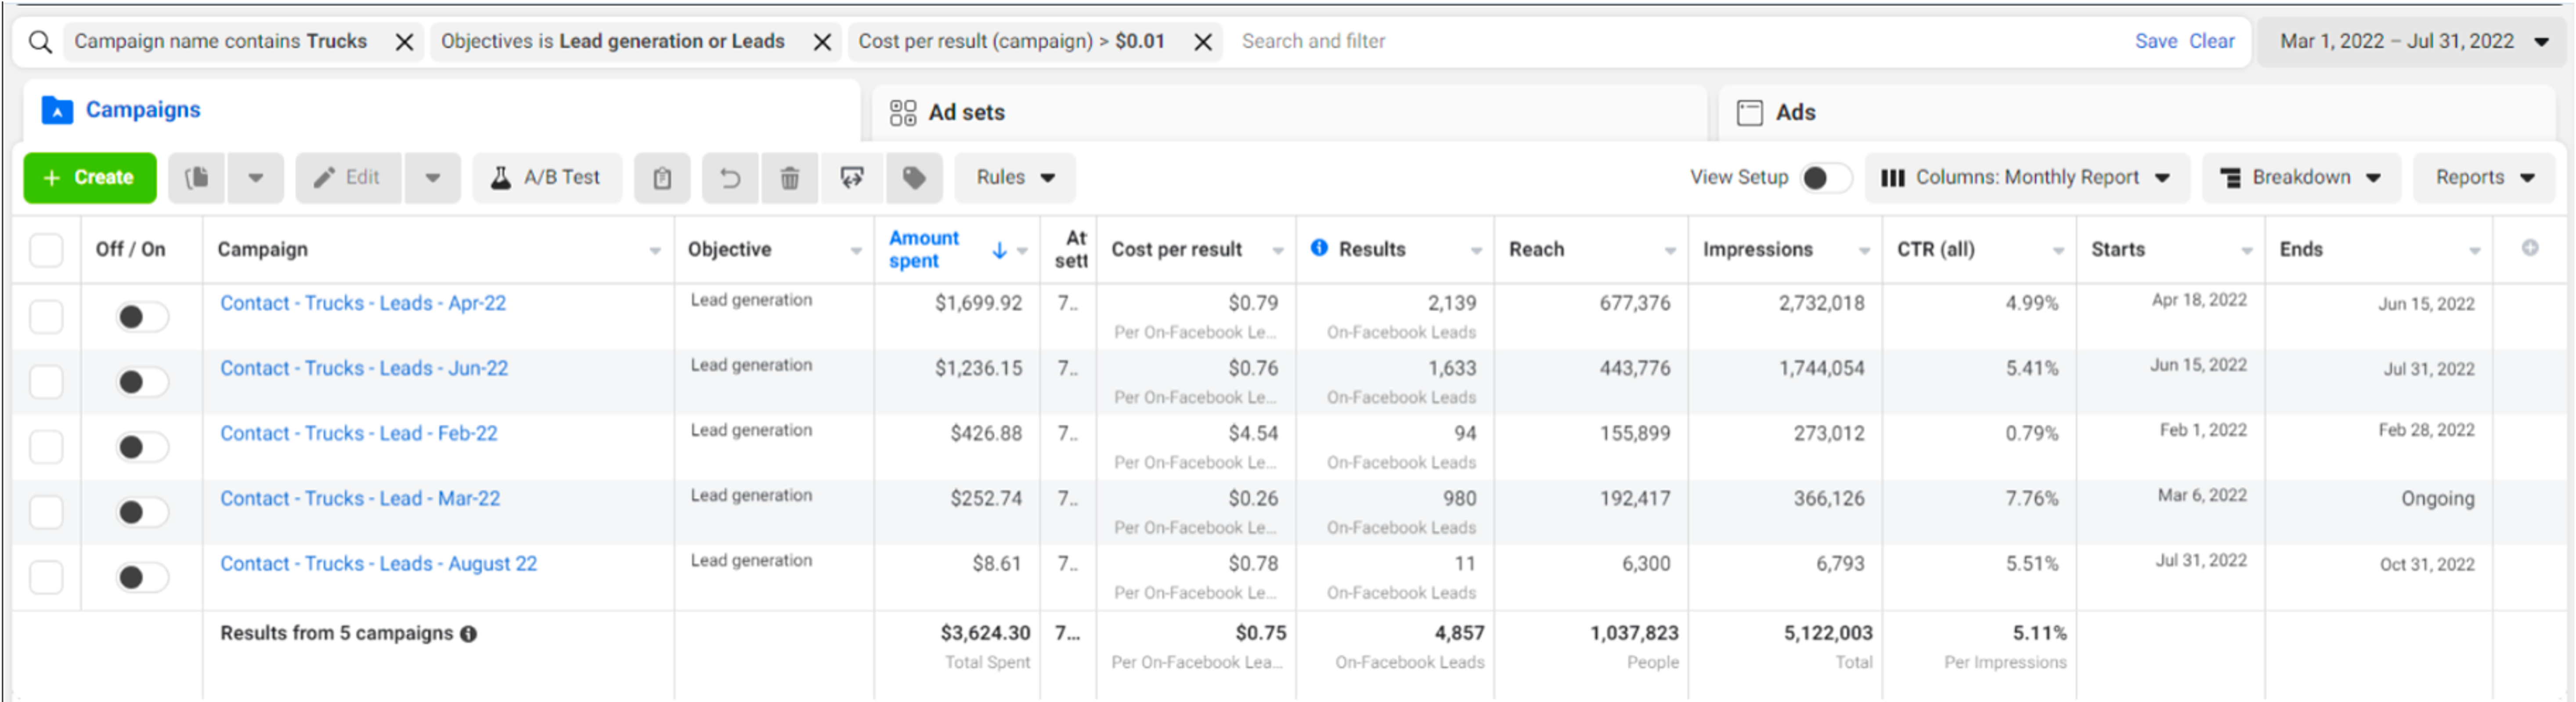Click the tag label icon
Viewport: 2576px width, 702px height.
913,178
